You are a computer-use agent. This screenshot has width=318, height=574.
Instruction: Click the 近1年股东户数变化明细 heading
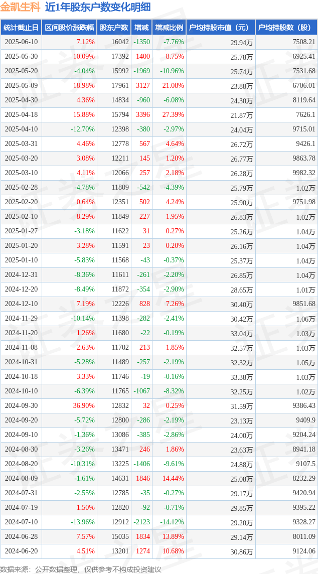(97, 8)
